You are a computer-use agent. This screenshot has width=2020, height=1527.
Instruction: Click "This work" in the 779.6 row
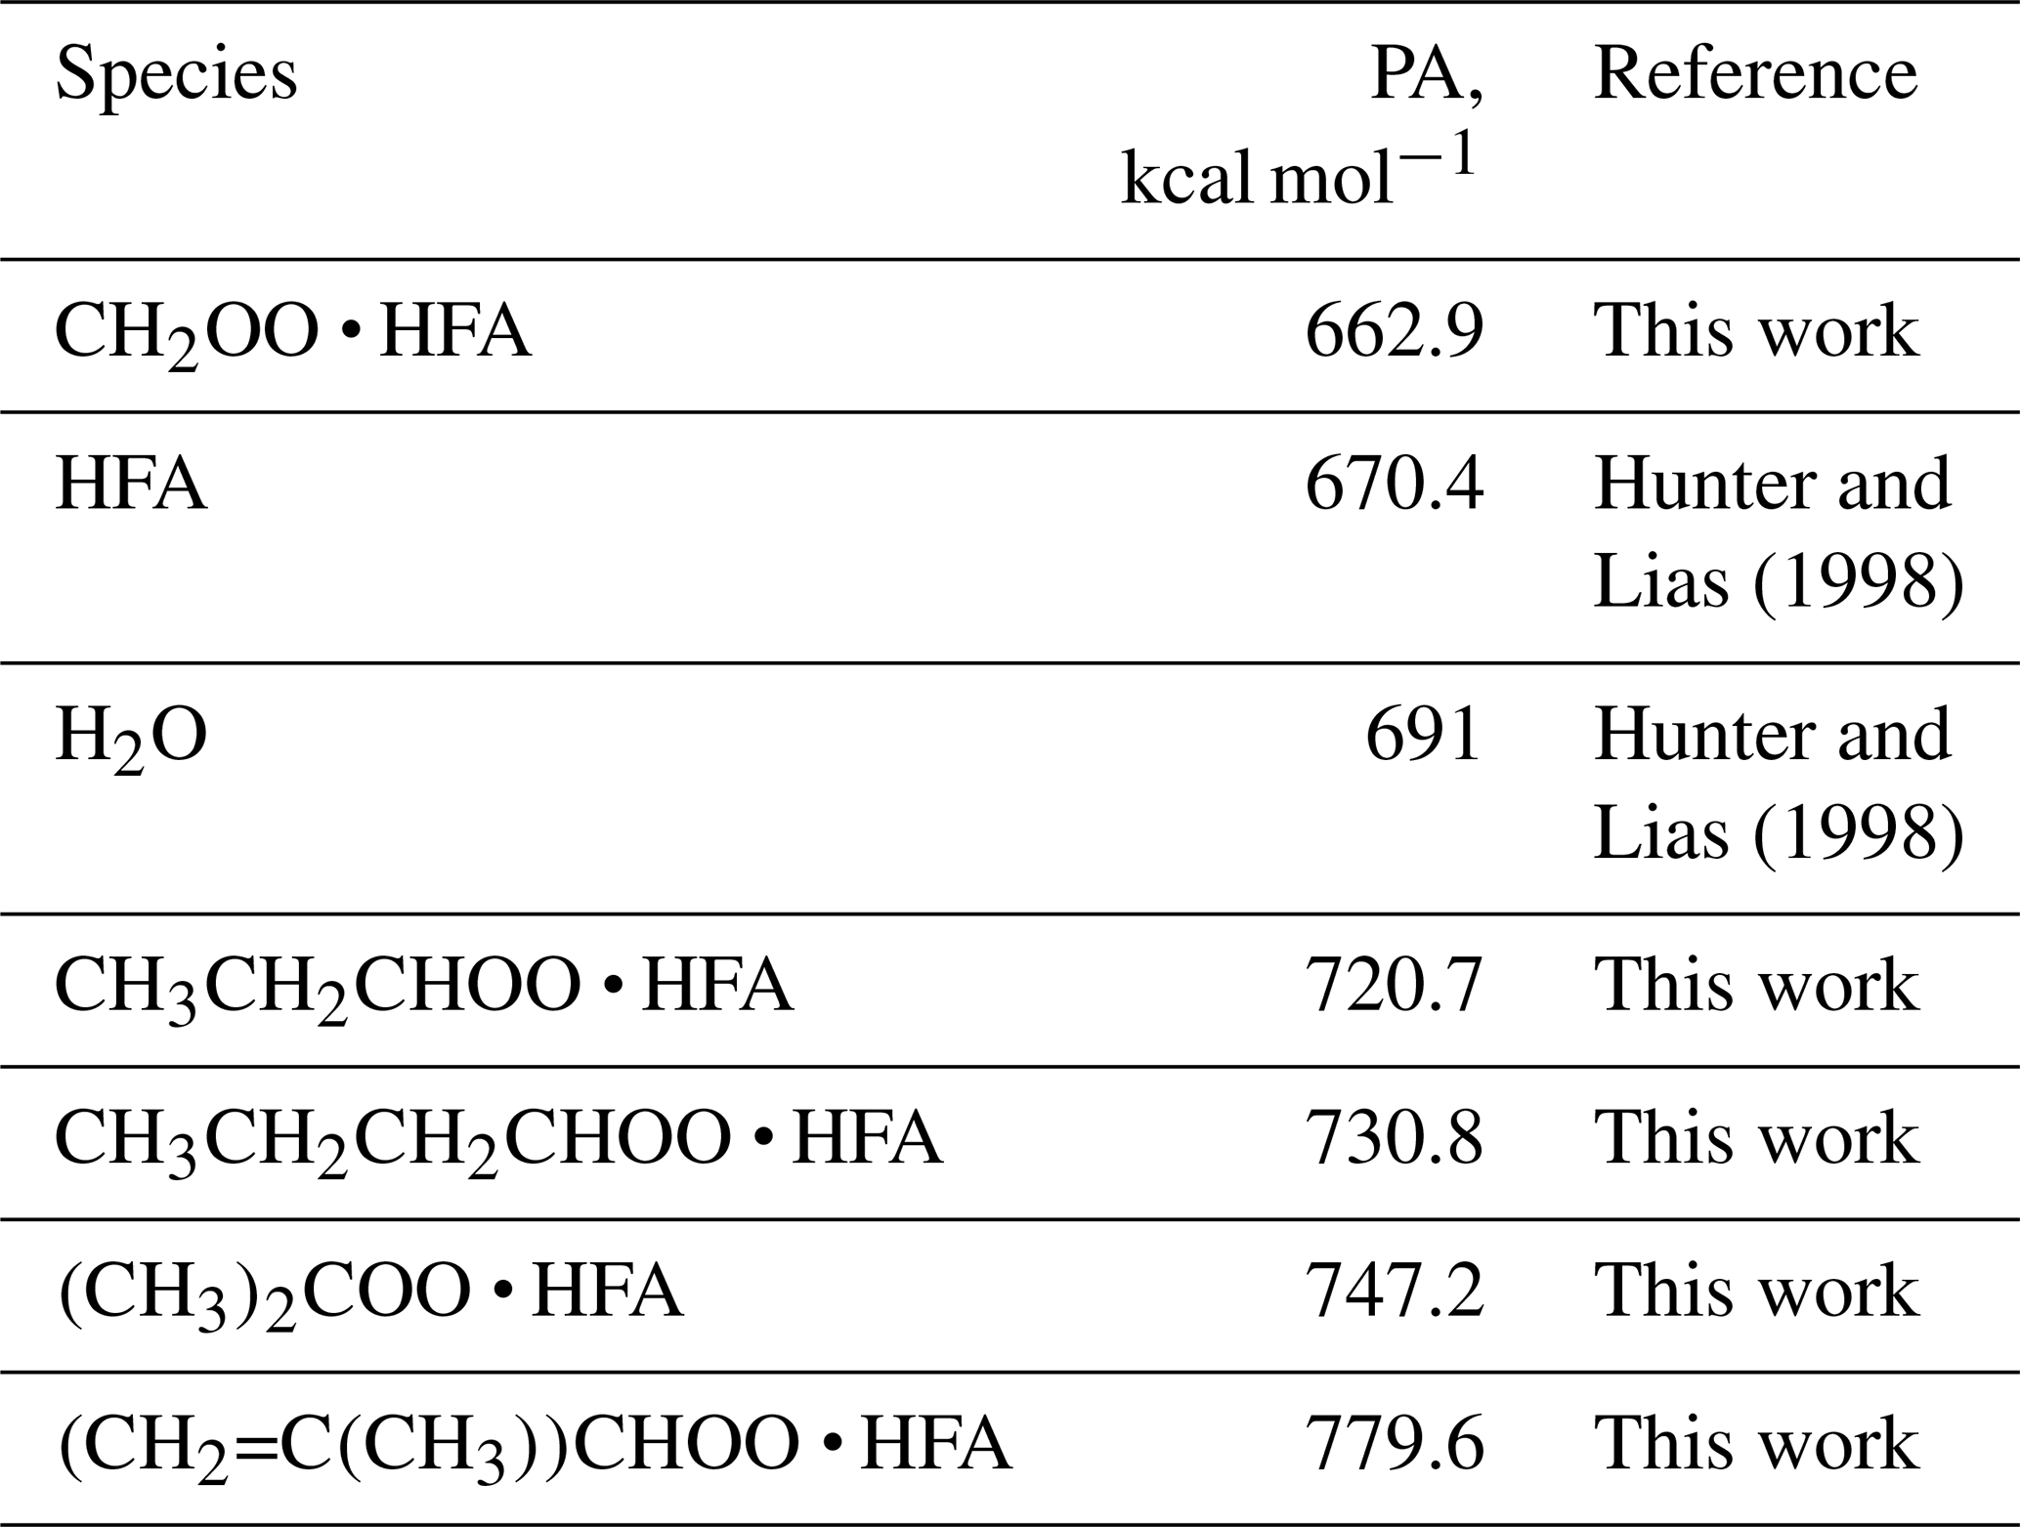(x=1755, y=1445)
